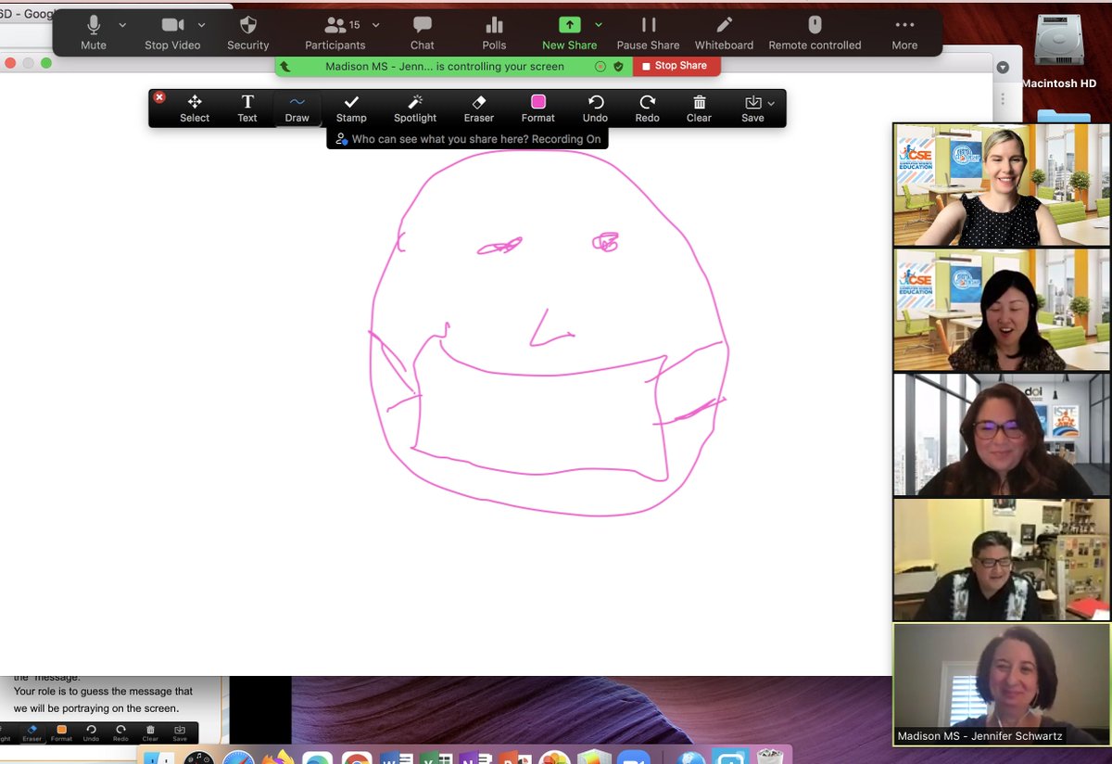Open Microsoft Word from the Dock
Image resolution: width=1112 pixels, height=764 pixels.
(x=397, y=757)
